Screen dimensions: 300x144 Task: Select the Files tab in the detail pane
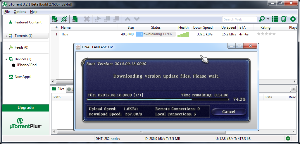(58, 89)
